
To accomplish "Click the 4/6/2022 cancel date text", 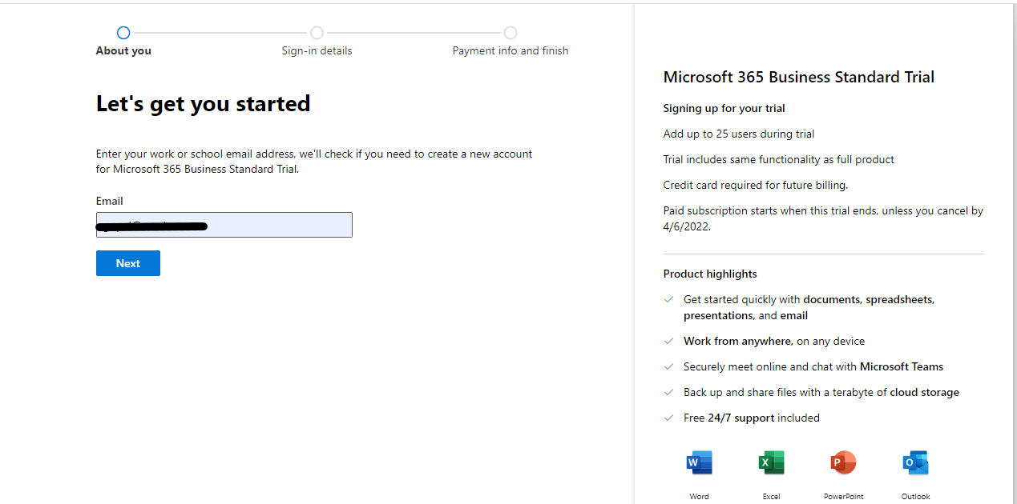I will tap(687, 226).
